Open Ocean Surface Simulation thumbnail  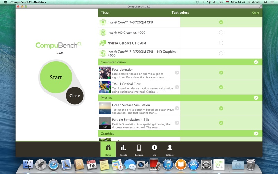click(x=105, y=109)
